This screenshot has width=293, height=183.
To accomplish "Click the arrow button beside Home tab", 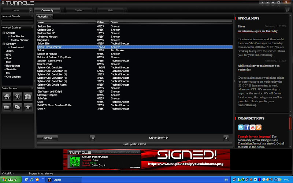I will coord(31,11).
